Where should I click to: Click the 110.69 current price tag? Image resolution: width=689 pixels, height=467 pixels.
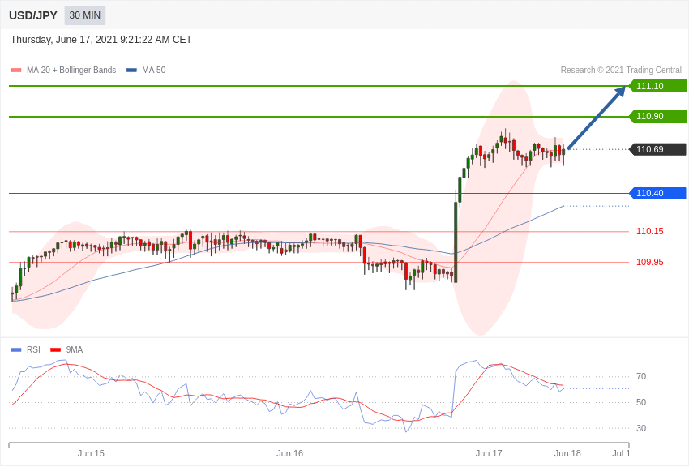(657, 149)
